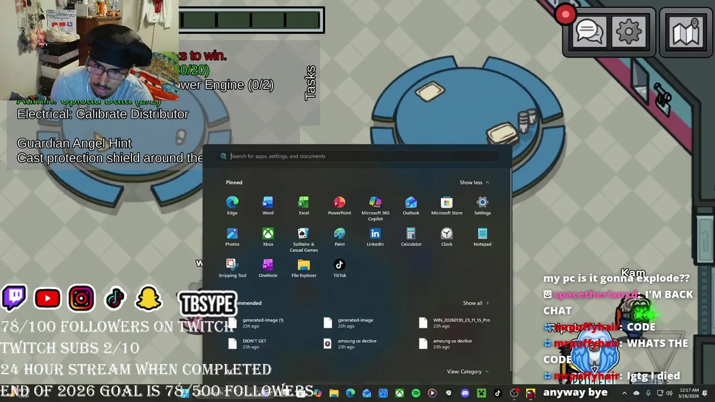715x402 pixels.
Task: Open the Xbox taskbar icon
Action: 399,394
